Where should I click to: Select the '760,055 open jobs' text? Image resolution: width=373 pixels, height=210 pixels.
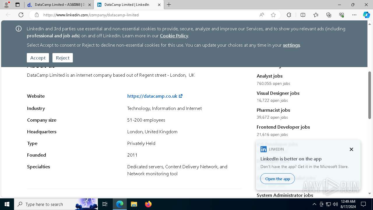[x=273, y=83]
